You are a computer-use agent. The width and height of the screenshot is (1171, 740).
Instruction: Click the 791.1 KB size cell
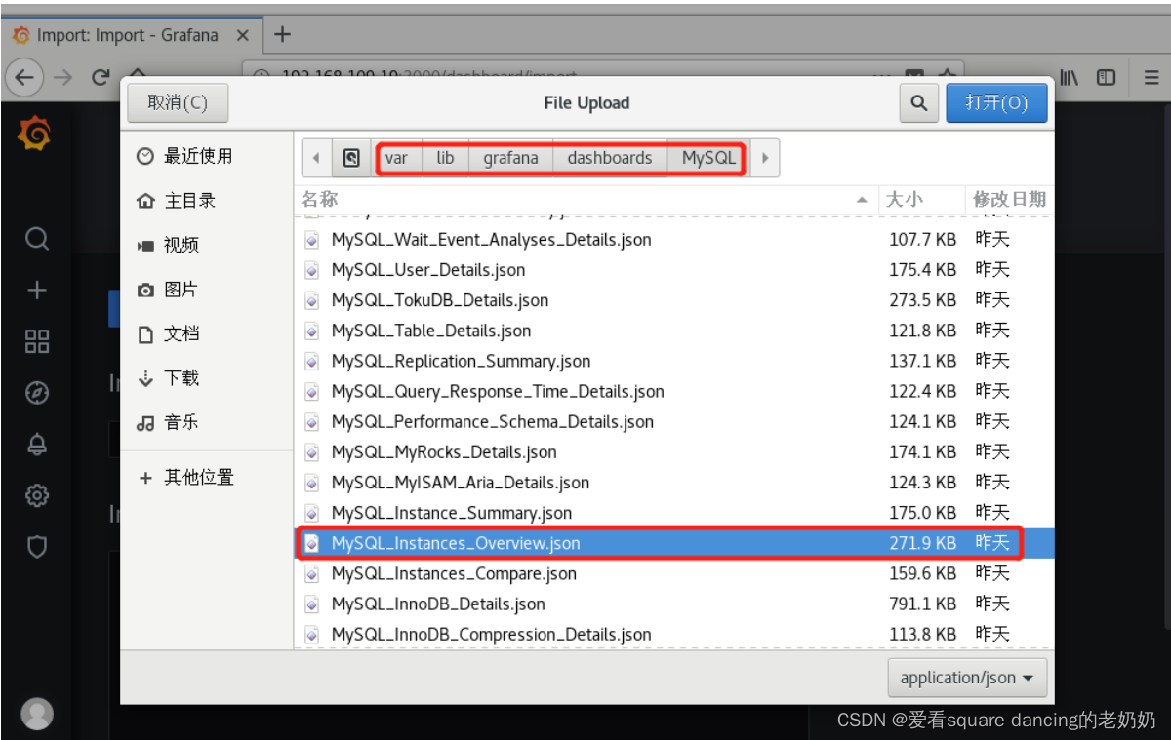922,604
